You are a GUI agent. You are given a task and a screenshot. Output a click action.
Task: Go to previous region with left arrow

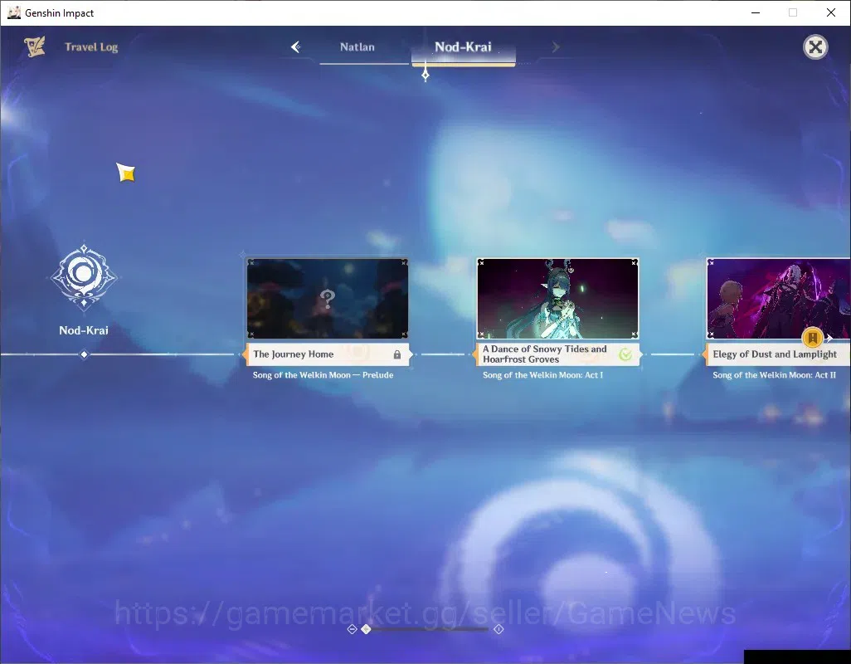(296, 47)
